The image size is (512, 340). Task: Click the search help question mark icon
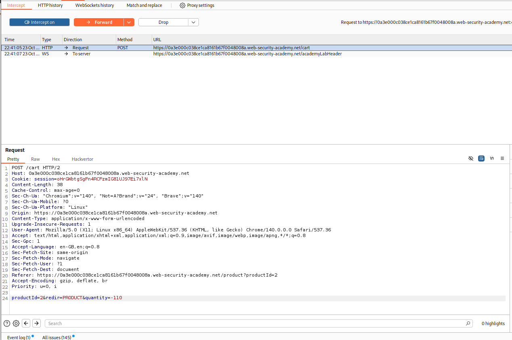7,323
